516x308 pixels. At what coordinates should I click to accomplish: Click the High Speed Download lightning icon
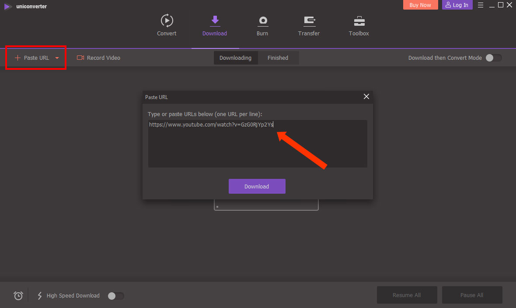point(39,295)
